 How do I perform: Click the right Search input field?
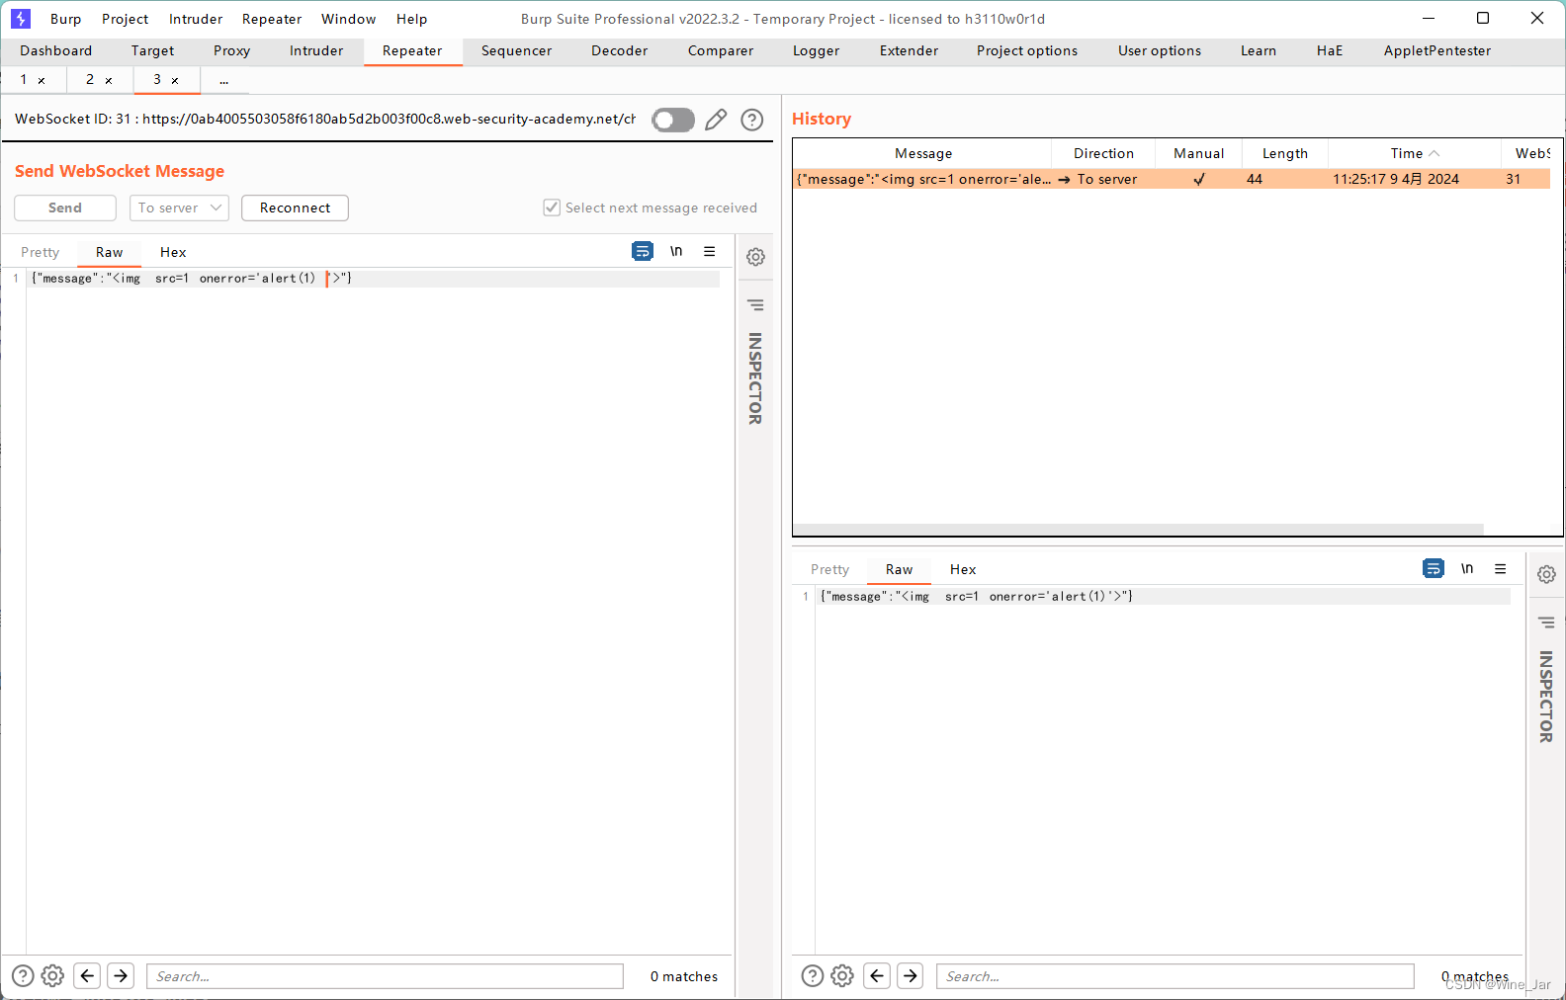click(1175, 976)
